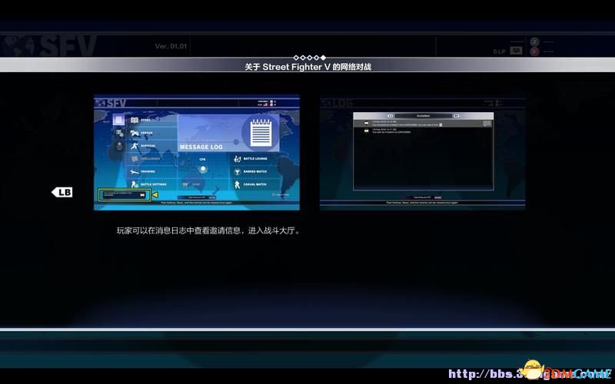Select the first invitation row envelope icon

coord(367,123)
